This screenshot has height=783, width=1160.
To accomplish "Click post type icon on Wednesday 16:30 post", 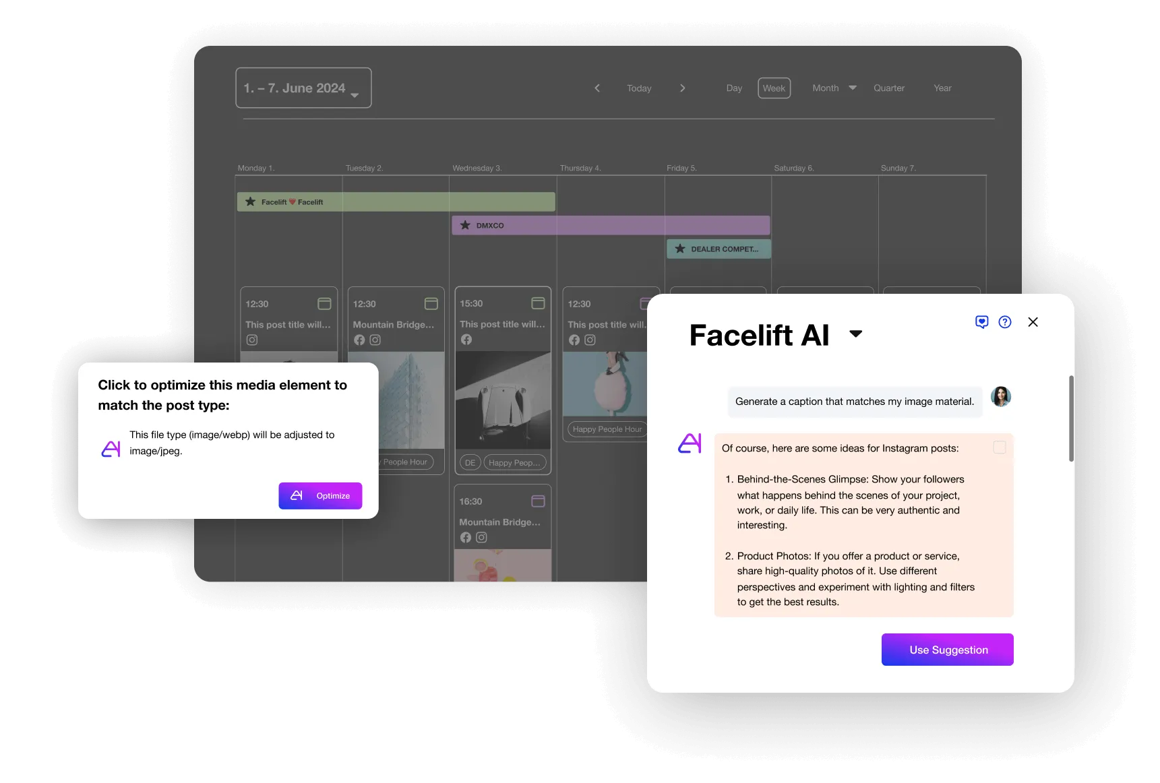I will [x=538, y=501].
